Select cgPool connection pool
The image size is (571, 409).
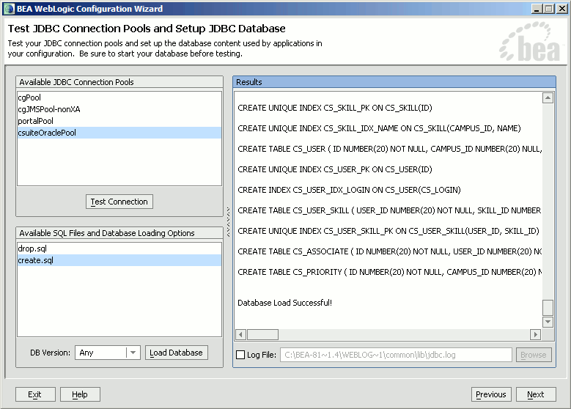119,97
